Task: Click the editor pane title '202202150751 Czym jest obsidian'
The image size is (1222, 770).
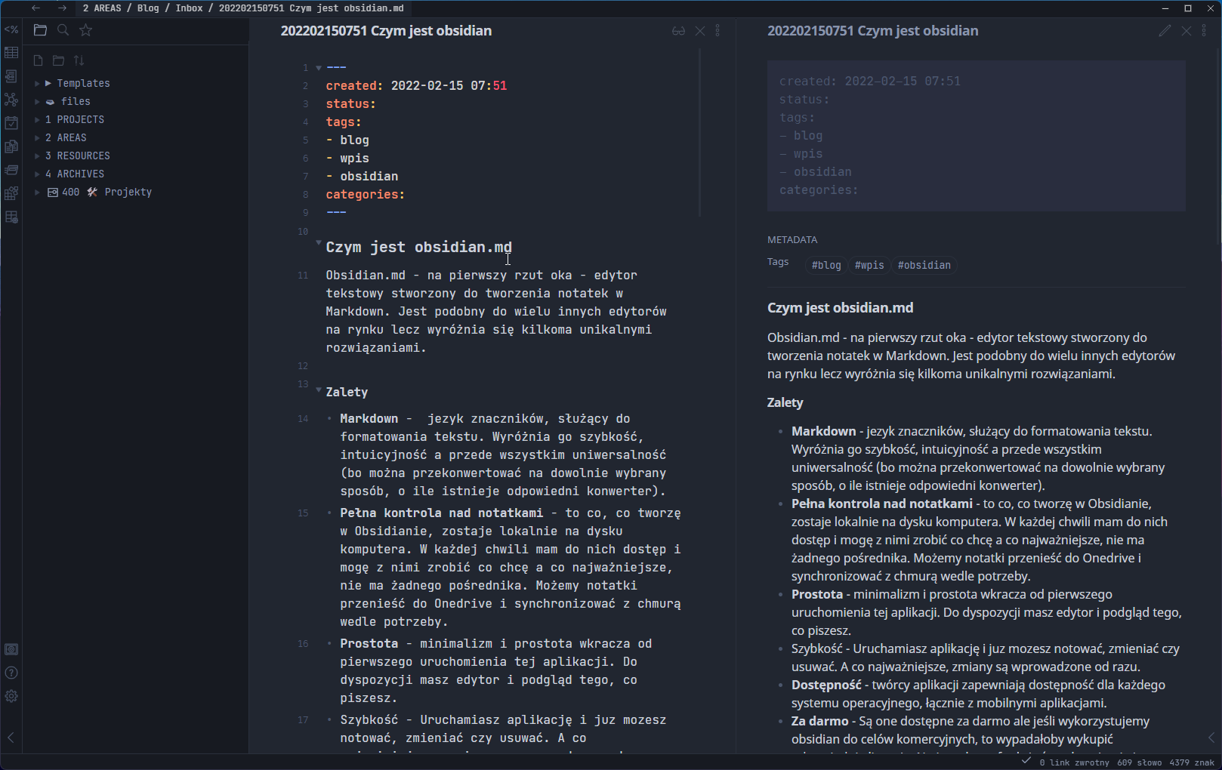Action: [x=386, y=31]
